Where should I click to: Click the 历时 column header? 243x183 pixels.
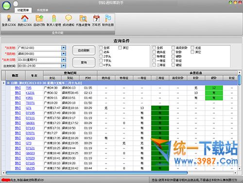88,78
